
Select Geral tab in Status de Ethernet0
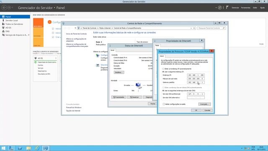pos(112,50)
